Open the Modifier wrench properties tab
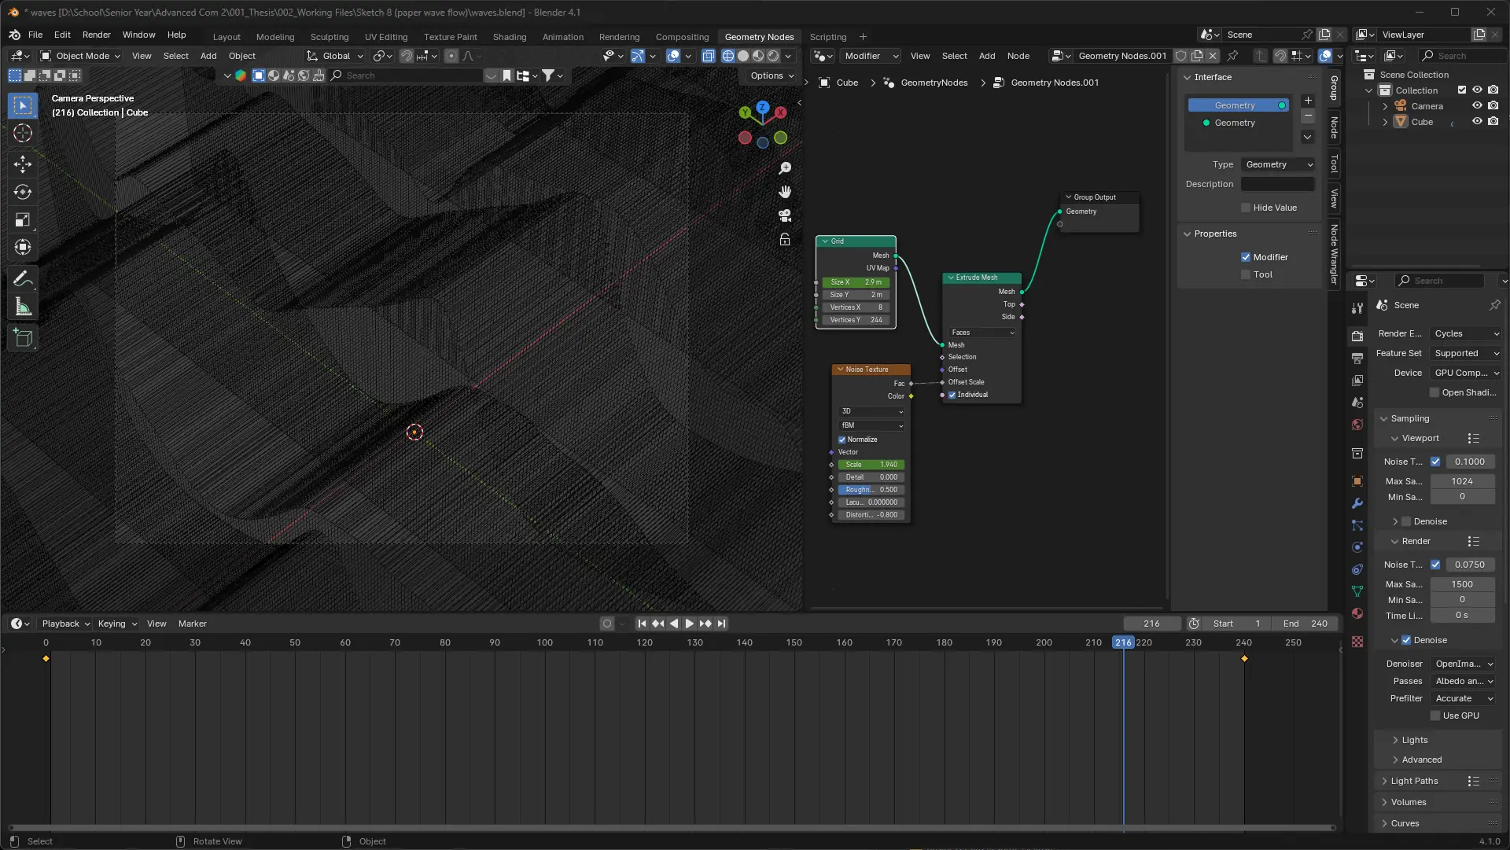Screen dimensions: 1510x850 (x=1357, y=503)
